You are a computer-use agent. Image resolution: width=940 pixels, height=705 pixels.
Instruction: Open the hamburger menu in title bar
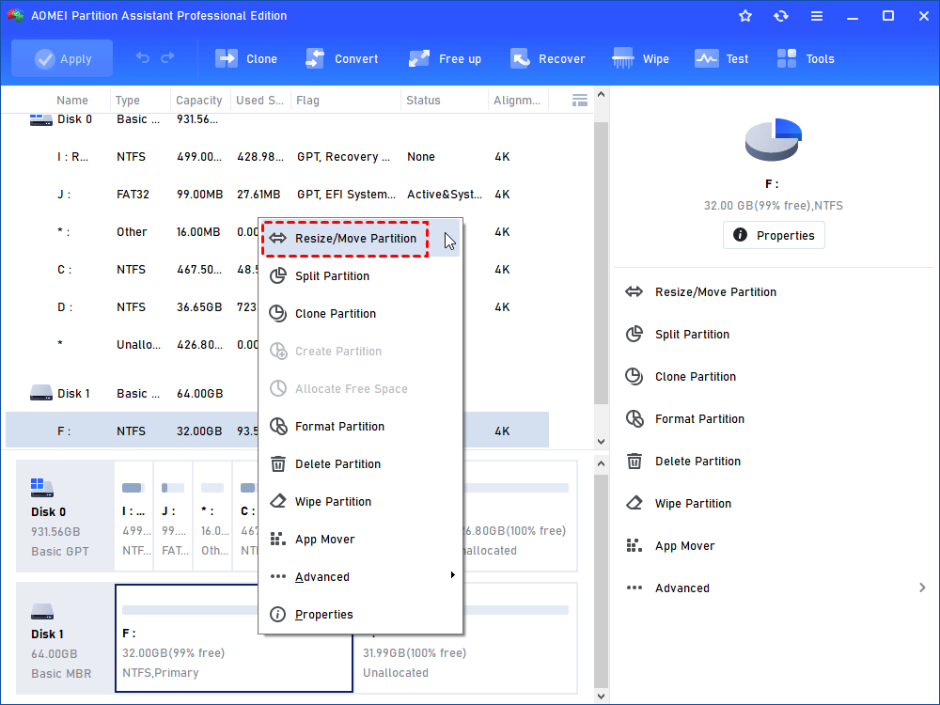click(x=817, y=16)
